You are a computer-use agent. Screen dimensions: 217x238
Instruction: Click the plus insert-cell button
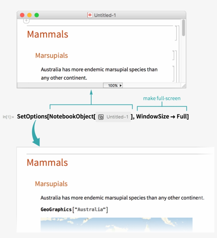point(26,20)
